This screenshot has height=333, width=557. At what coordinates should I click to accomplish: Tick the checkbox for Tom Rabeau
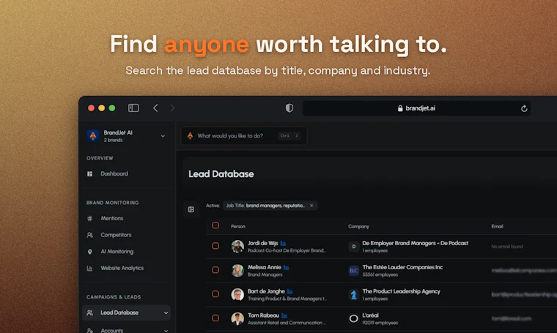click(215, 318)
